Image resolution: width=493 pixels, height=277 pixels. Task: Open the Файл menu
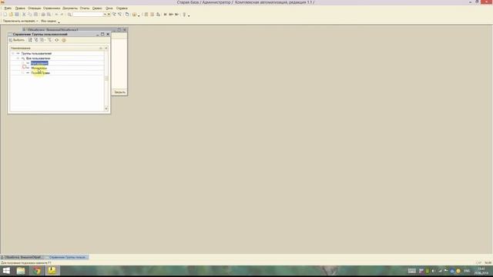[8, 8]
